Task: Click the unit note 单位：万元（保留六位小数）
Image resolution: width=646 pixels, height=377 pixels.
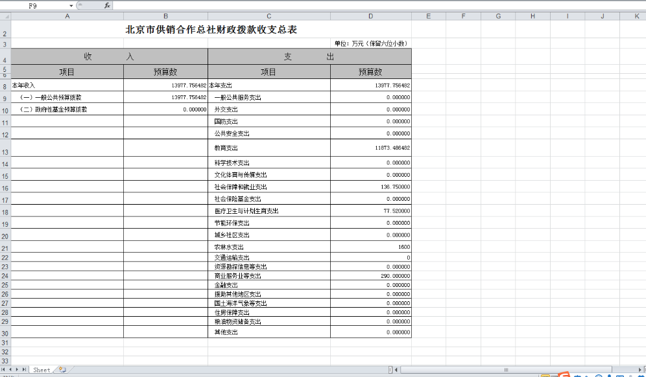Action: coord(372,43)
